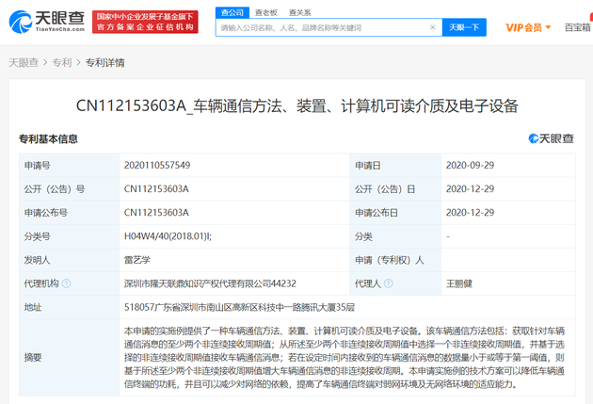Click the 申请号 label cell
This screenshot has width=593, height=404.
click(x=69, y=166)
